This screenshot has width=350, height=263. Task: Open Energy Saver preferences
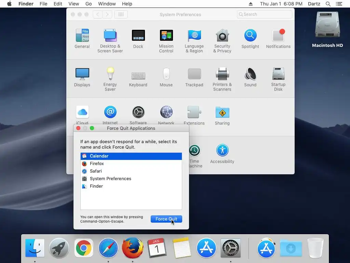[x=110, y=79]
